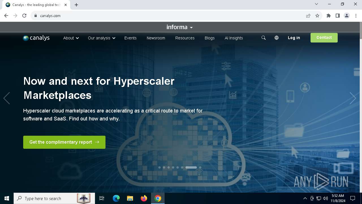The height and width of the screenshot is (204, 362).
Task: Click the Hyperscaler Marketplaces headline
Action: [x=99, y=88]
